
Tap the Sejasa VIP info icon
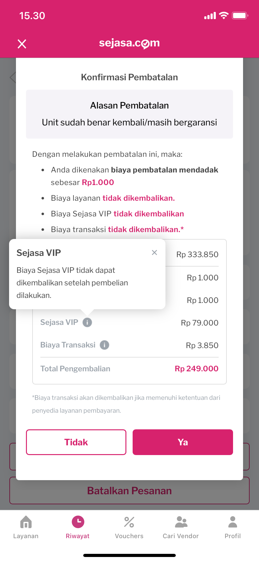coord(87,322)
